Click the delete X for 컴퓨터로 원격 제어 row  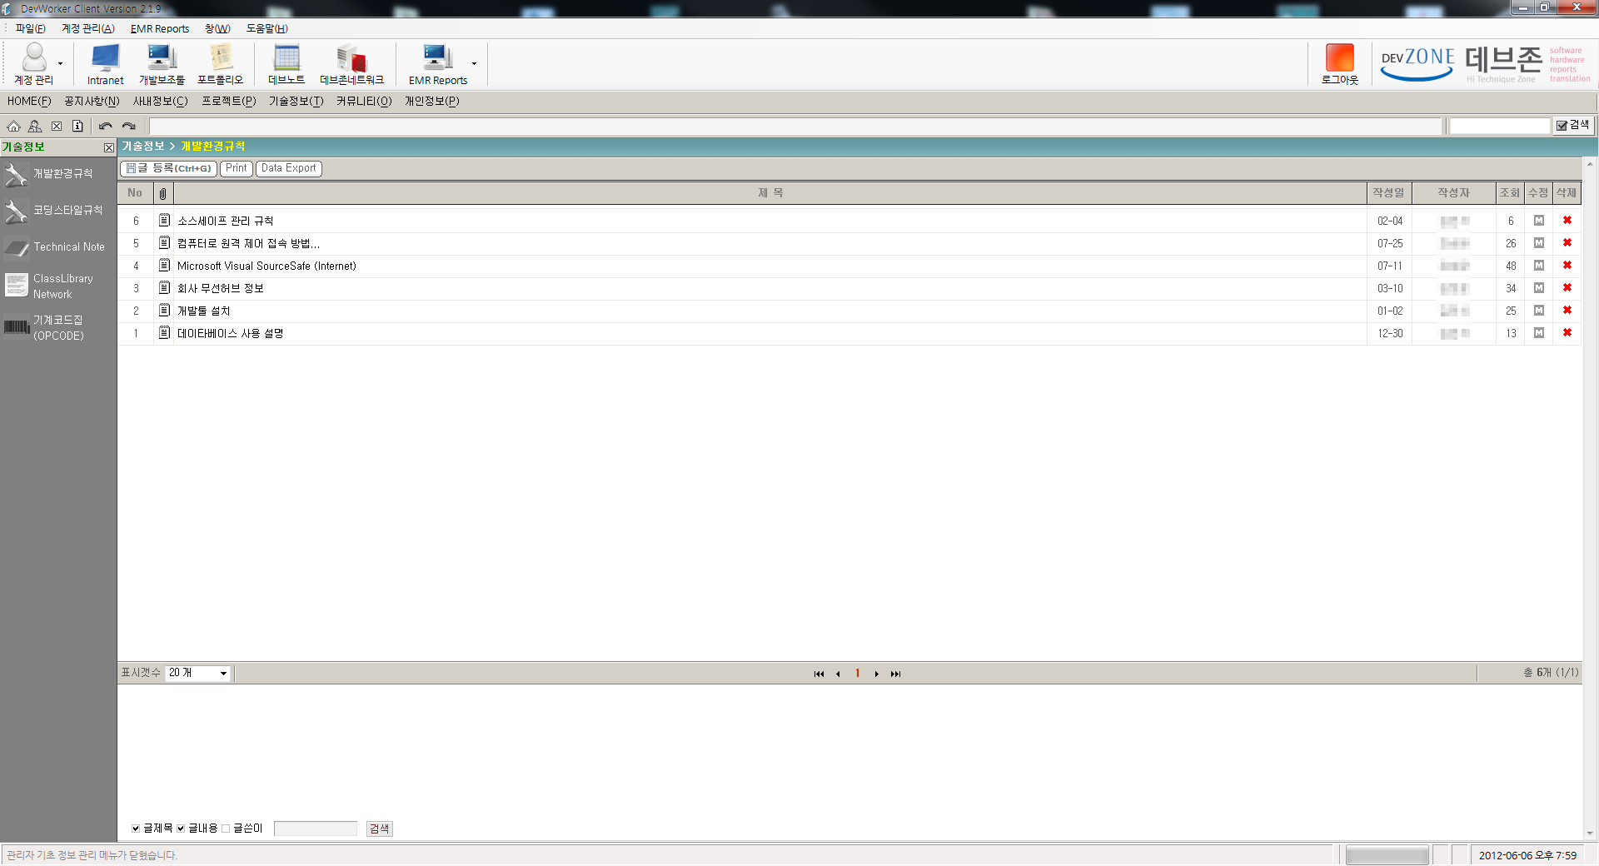pos(1567,243)
